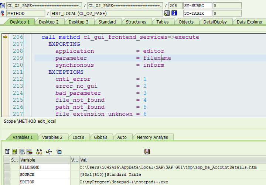Click the row selector beside FILENAME

pos(7,167)
